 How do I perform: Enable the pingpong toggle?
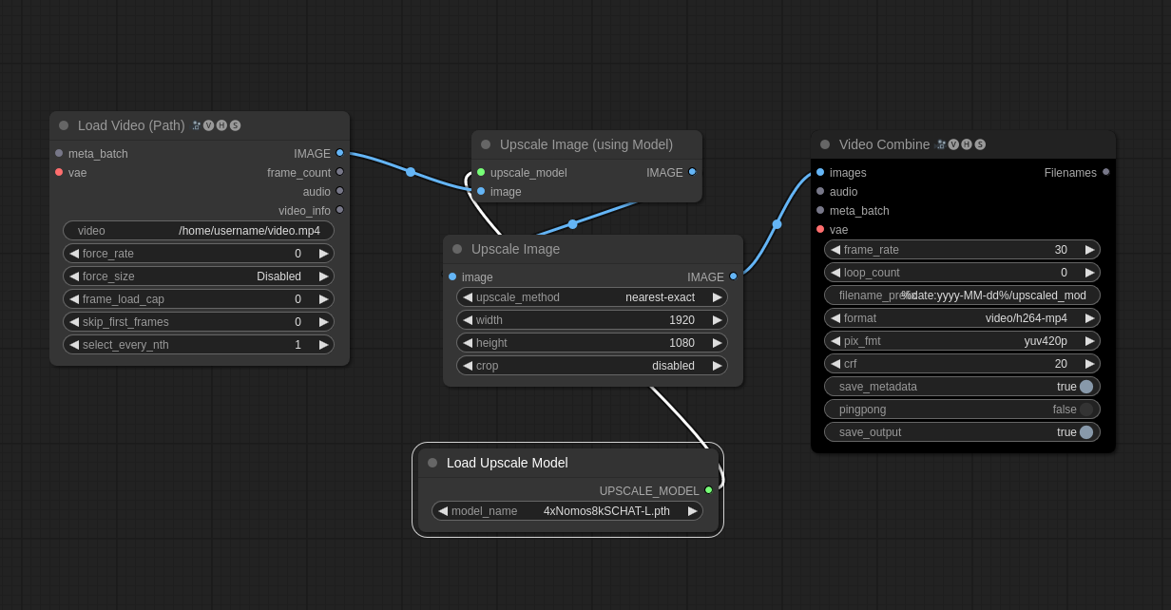(x=1085, y=410)
